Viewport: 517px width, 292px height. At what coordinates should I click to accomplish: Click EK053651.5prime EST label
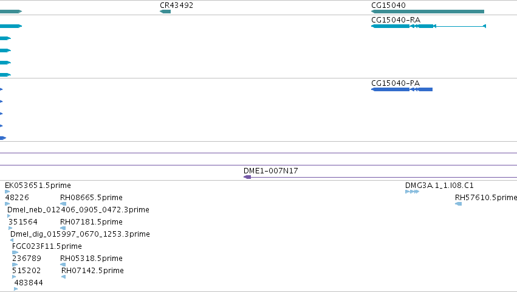coord(38,186)
